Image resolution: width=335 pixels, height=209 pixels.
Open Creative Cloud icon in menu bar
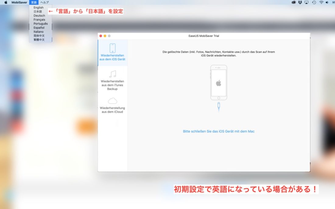click(294, 2)
